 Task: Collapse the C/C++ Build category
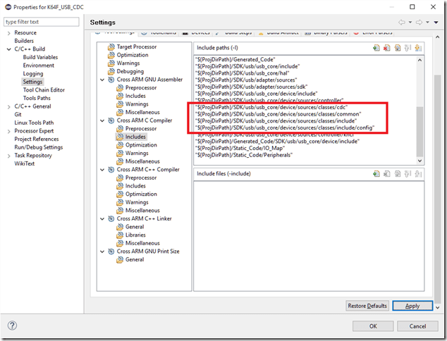point(9,49)
